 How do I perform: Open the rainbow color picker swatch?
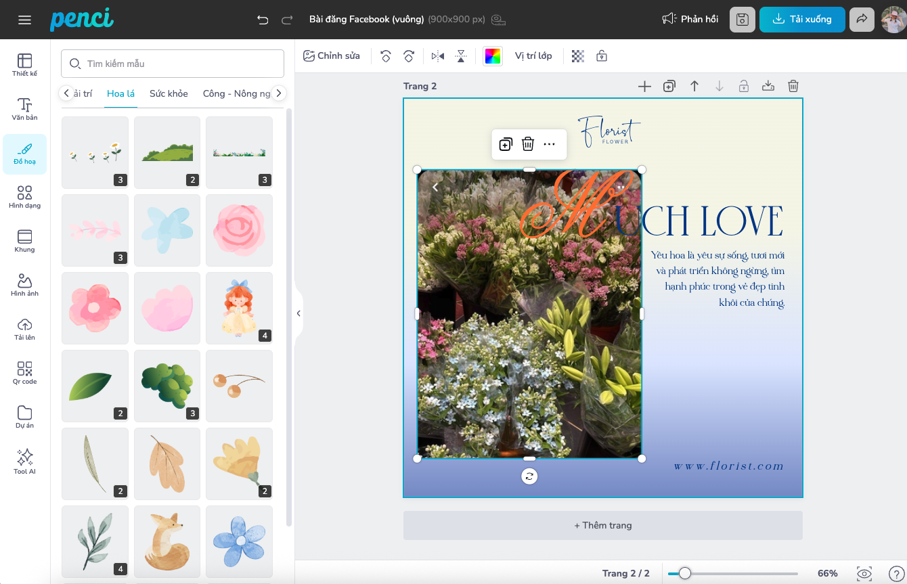[493, 56]
